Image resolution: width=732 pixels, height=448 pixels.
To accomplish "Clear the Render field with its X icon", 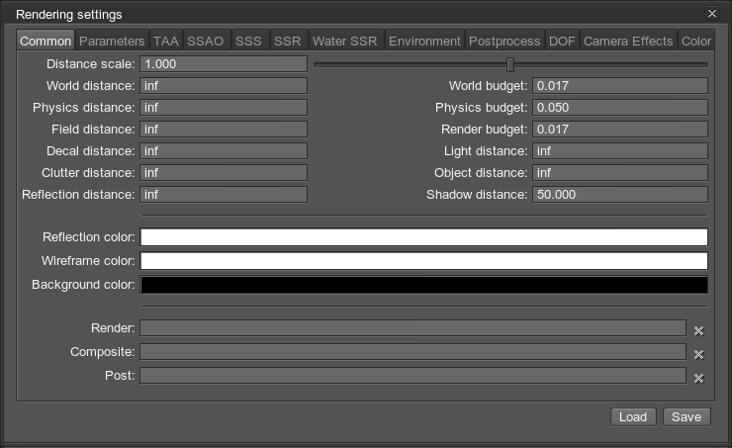I will 698,331.
